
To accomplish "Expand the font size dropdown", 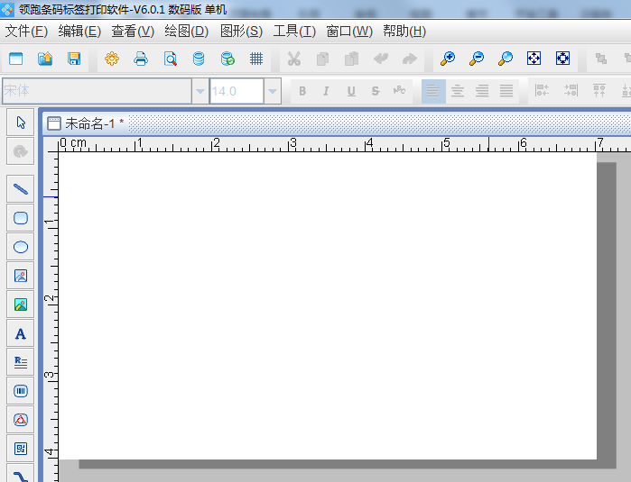I will point(272,91).
